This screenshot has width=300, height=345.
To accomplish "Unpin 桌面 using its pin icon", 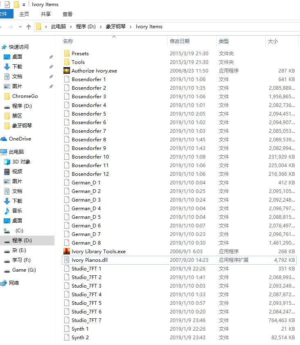I will pyautogui.click(x=51, y=57).
